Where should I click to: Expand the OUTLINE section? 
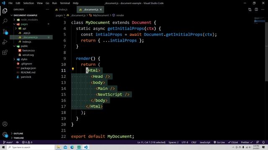pyautogui.click(x=18, y=133)
